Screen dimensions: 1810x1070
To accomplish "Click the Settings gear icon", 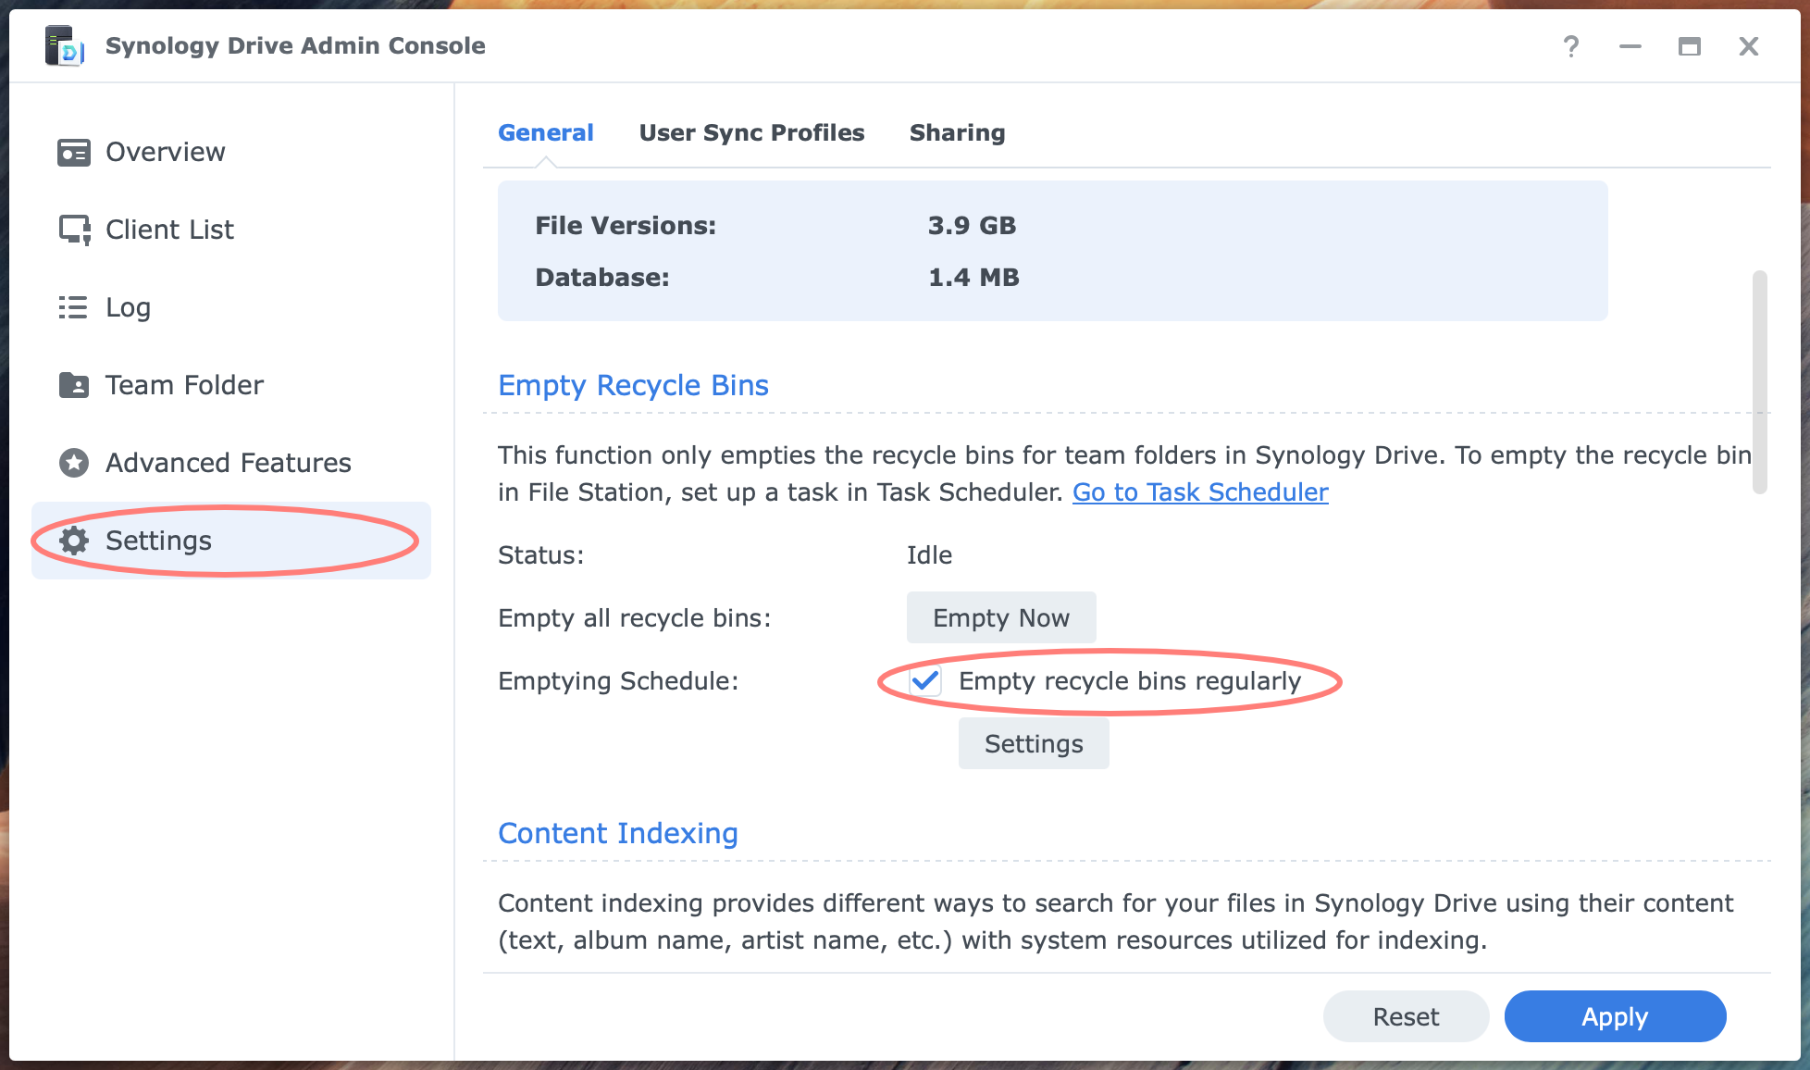I will pyautogui.click(x=74, y=540).
